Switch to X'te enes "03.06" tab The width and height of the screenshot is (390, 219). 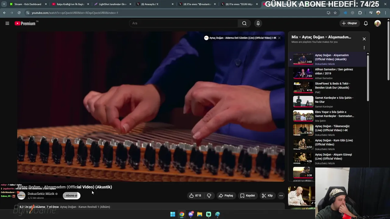click(x=239, y=4)
